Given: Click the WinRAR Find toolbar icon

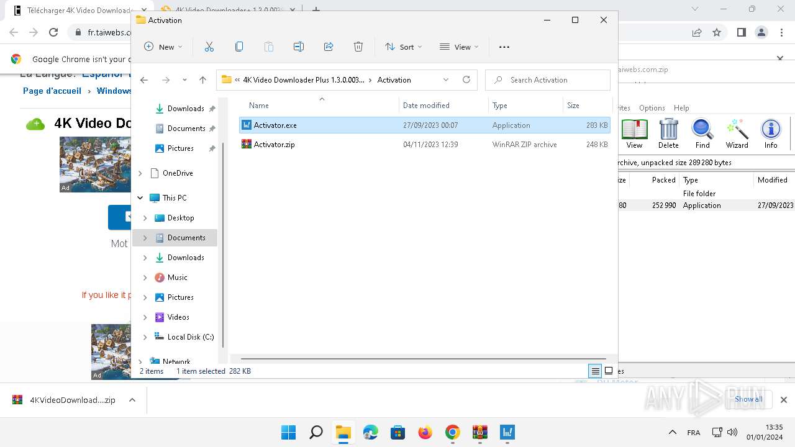Looking at the screenshot, I should tap(702, 133).
